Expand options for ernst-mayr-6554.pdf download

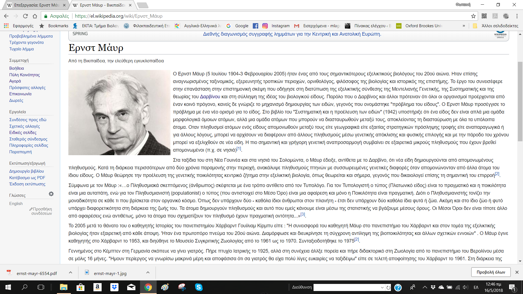(71, 272)
